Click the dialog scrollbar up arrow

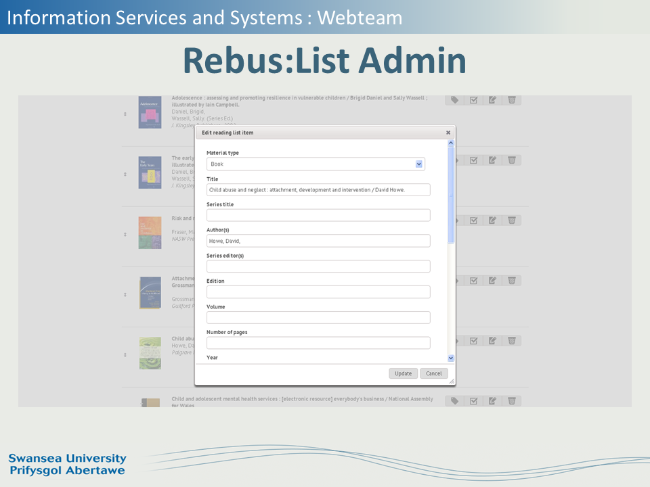point(451,143)
